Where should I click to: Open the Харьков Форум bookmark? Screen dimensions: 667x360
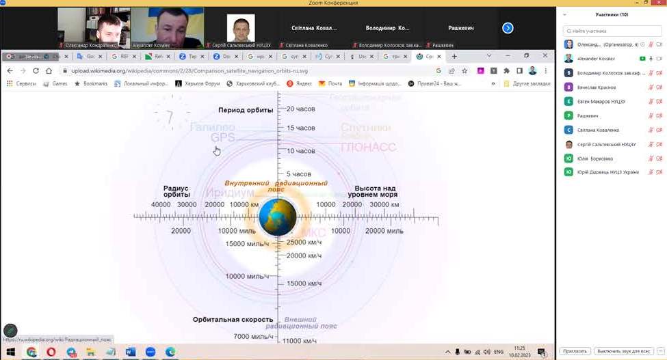[198, 83]
